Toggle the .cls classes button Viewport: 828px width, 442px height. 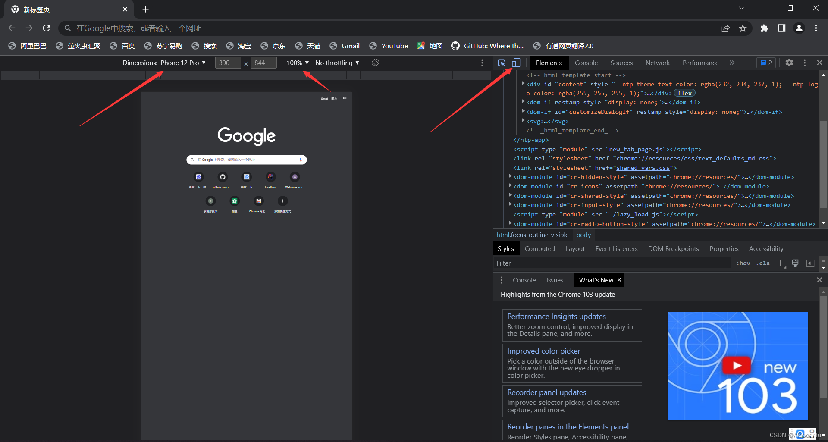click(763, 263)
